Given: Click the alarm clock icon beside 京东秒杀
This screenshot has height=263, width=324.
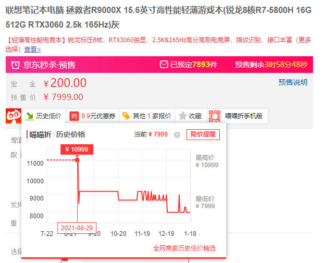Looking at the screenshot, I should pyautogui.click(x=16, y=65).
